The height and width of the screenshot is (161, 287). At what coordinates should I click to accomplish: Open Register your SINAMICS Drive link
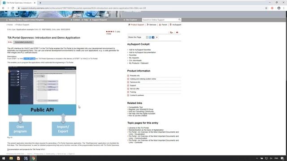point(141,109)
